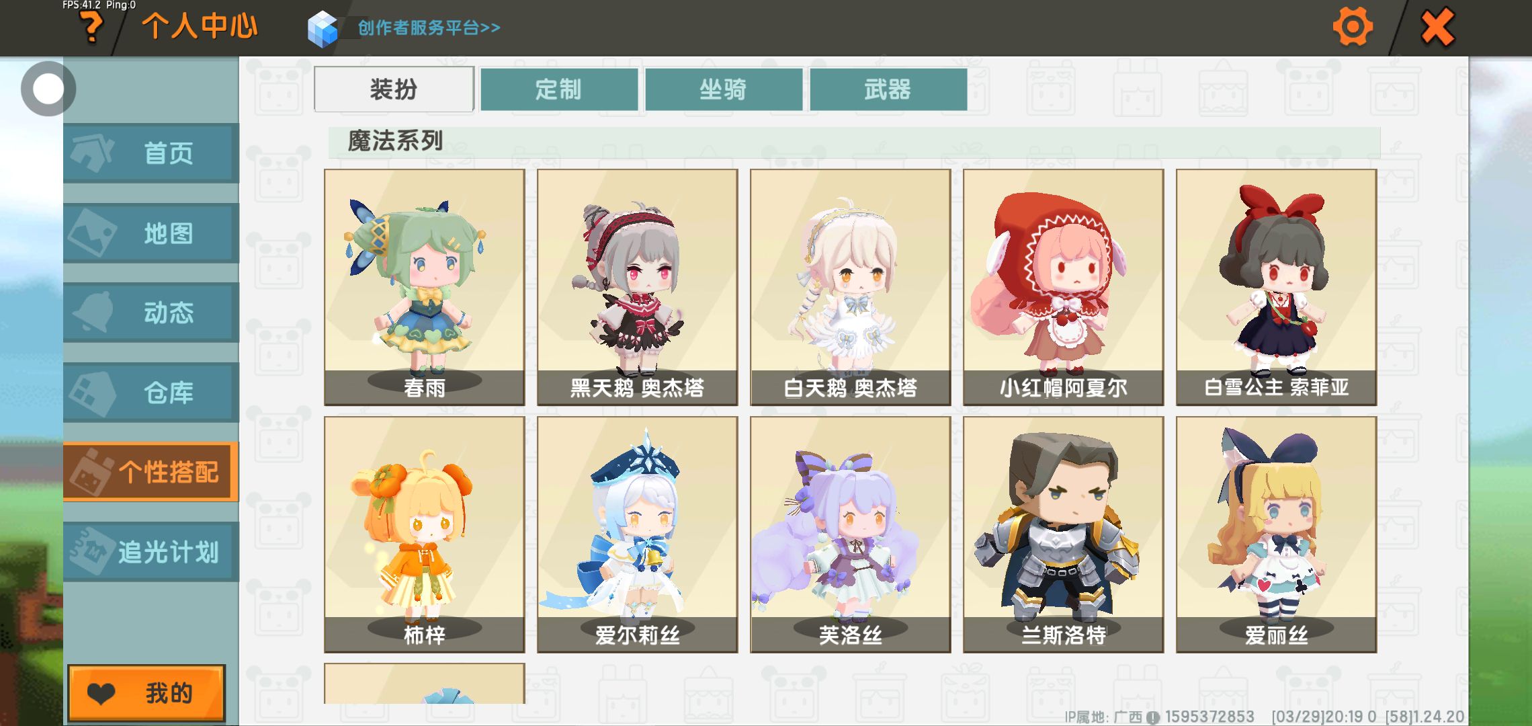
Task: Switch to the 定制 tab
Action: click(x=558, y=89)
